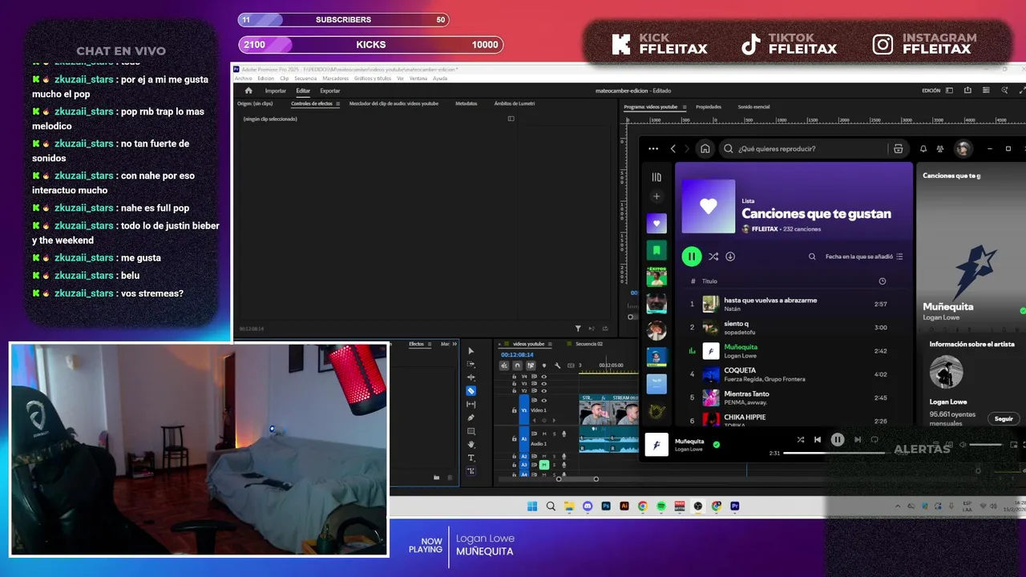
Task: Open Secuencia menu in Premiere
Action: 305,79
